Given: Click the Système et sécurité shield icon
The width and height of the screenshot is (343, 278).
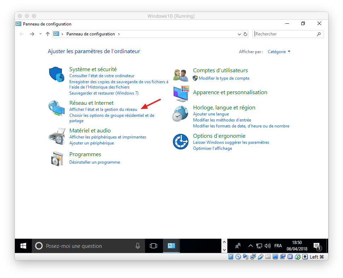Looking at the screenshot, I should [x=57, y=74].
